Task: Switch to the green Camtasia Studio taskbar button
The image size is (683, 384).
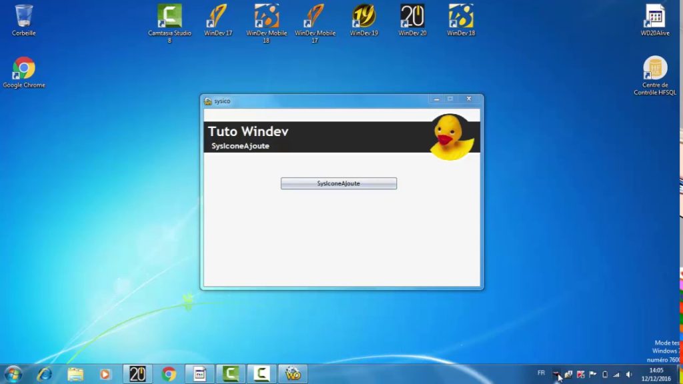Action: coord(230,374)
